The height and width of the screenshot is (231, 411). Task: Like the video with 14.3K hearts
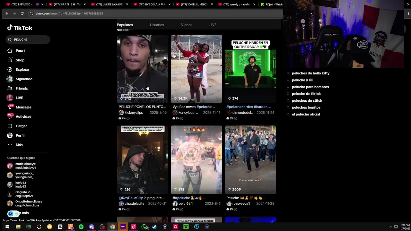click(x=175, y=98)
